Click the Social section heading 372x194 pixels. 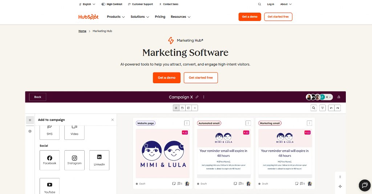44,145
